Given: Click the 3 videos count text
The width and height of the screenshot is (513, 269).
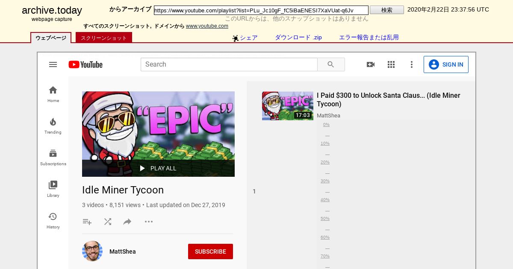Looking at the screenshot, I should point(93,205).
